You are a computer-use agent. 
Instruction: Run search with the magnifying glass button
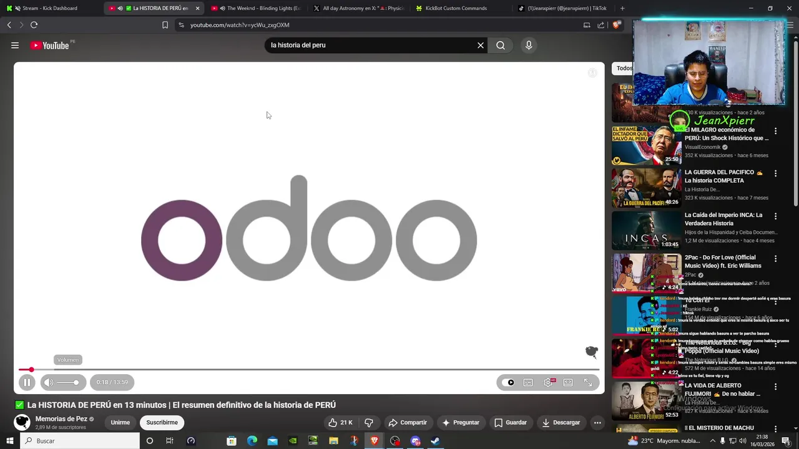click(x=501, y=45)
